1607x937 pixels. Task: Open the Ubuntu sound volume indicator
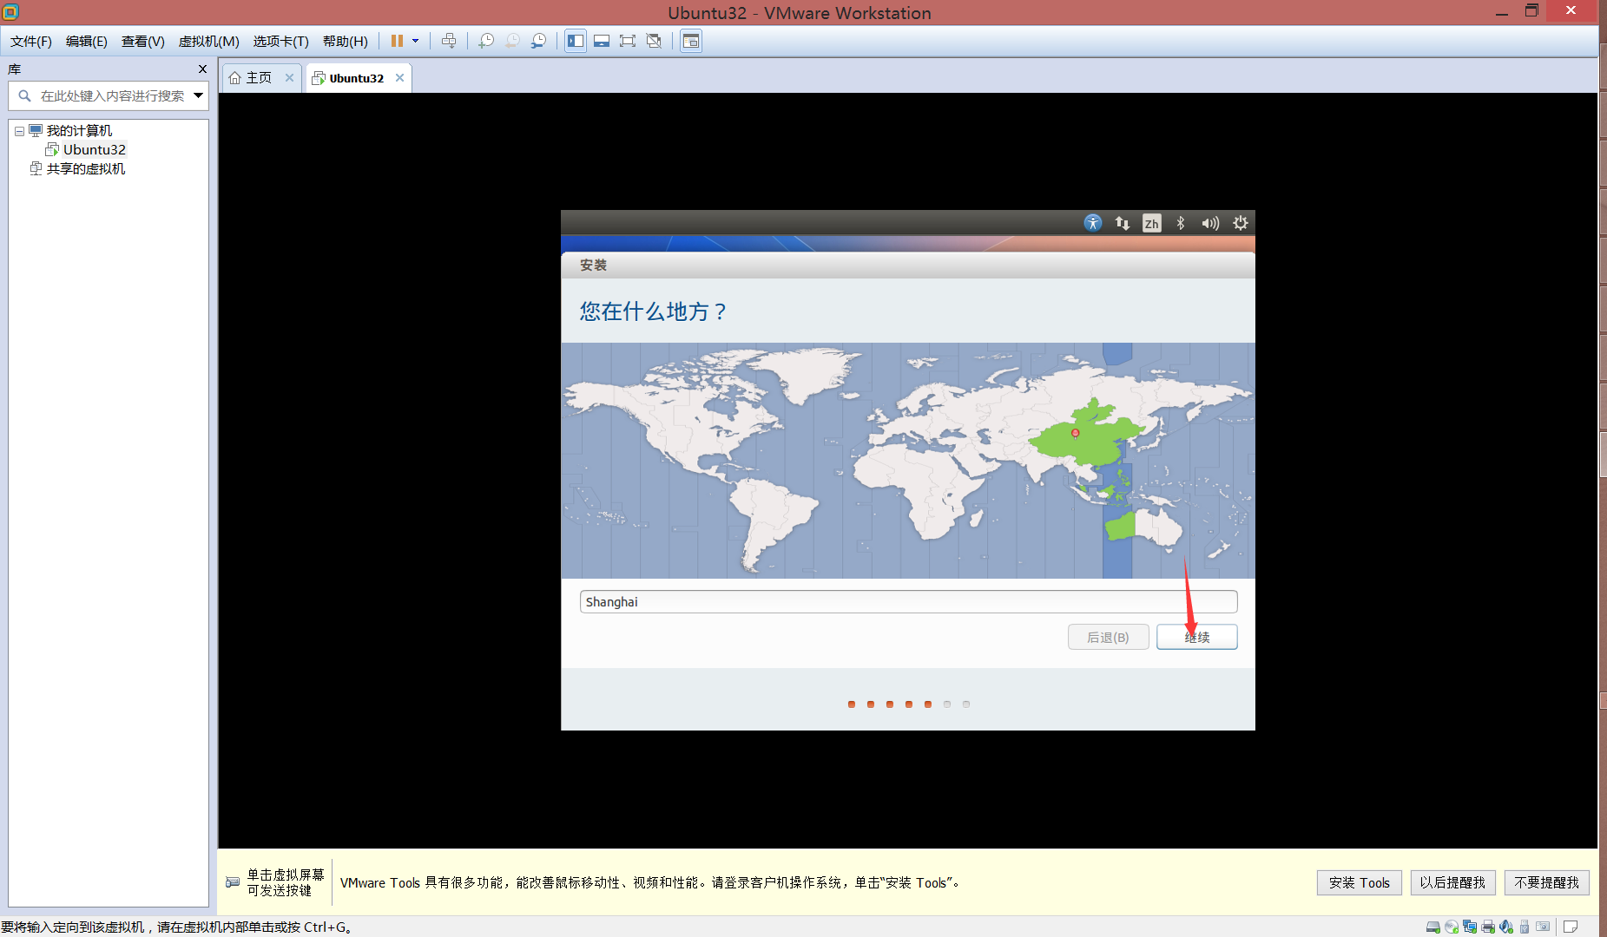click(x=1210, y=223)
